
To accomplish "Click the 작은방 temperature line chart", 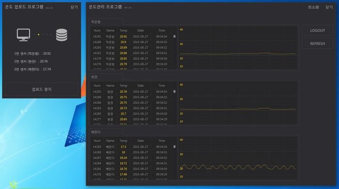I will coord(238,48).
